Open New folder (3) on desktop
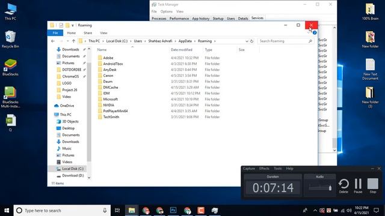 coord(370,97)
